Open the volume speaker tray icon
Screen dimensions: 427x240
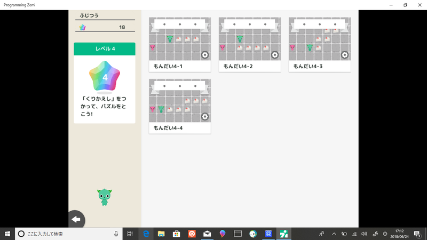pos(364,234)
